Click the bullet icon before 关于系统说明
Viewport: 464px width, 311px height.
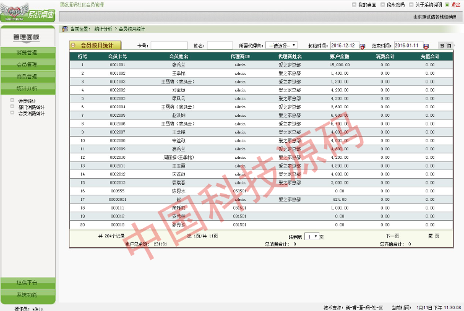411,5
